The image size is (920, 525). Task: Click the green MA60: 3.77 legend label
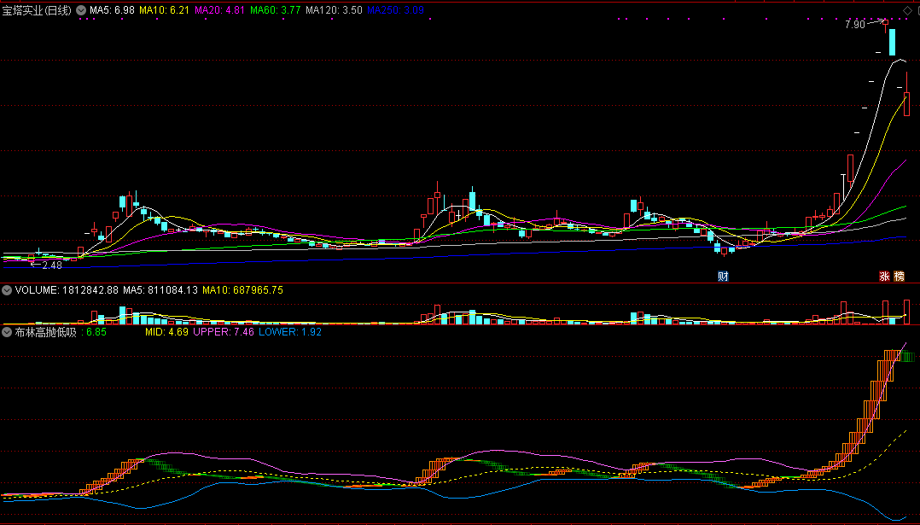click(x=275, y=10)
